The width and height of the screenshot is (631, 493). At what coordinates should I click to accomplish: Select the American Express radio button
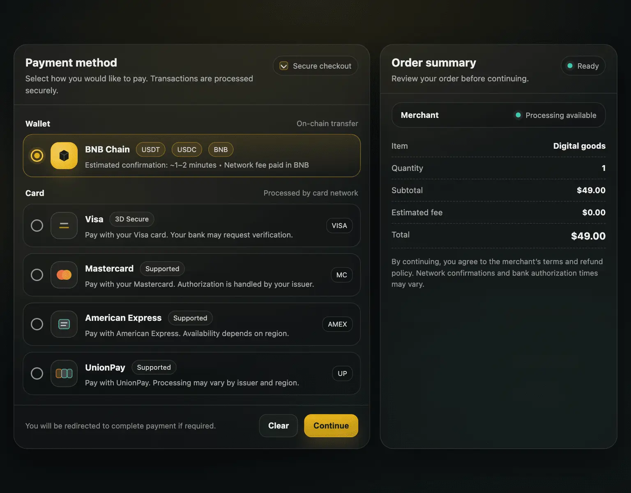tap(37, 324)
